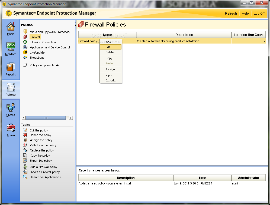Click the horizontal scrollbar thumb in Policies pane
This screenshot has width=270, height=205.
pos(46,118)
